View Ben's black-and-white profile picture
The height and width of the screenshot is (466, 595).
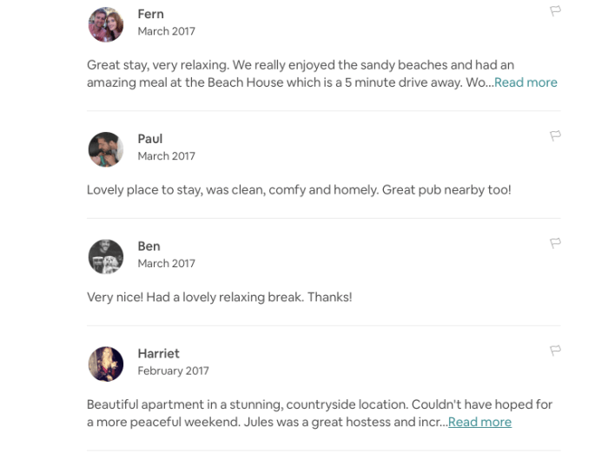pyautogui.click(x=106, y=257)
